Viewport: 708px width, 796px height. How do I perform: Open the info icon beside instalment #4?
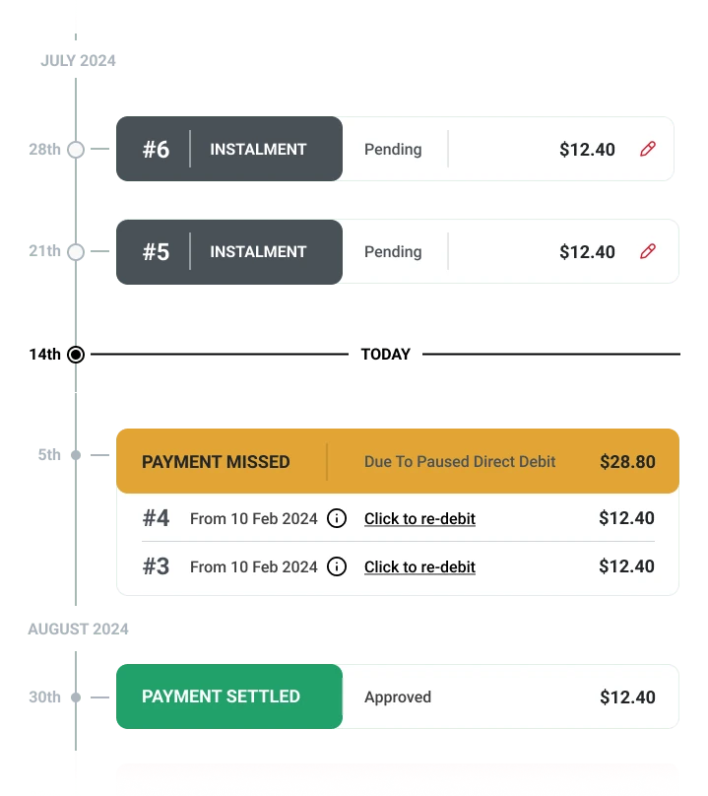336,518
